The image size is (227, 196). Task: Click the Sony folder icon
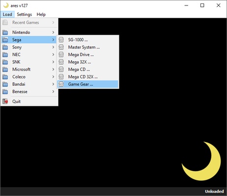click(5, 47)
